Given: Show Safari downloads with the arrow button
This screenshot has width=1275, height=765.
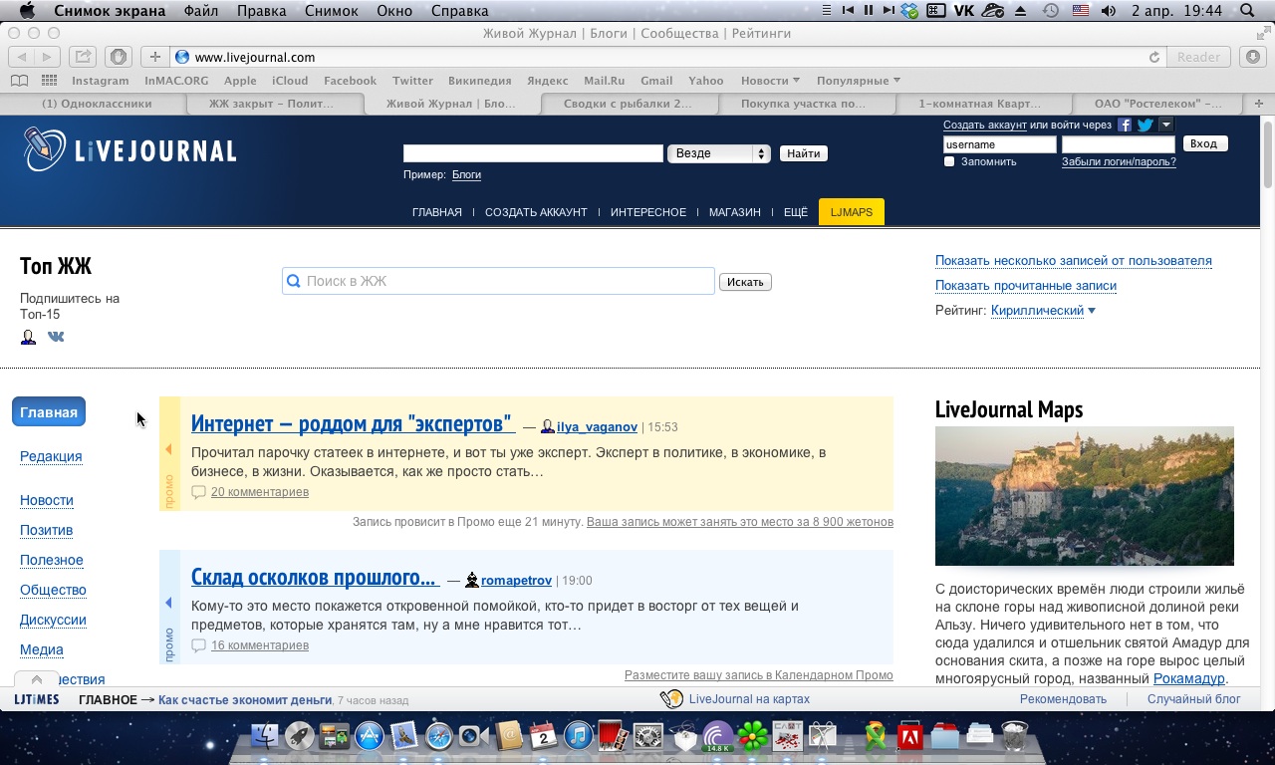Looking at the screenshot, I should tap(1253, 57).
